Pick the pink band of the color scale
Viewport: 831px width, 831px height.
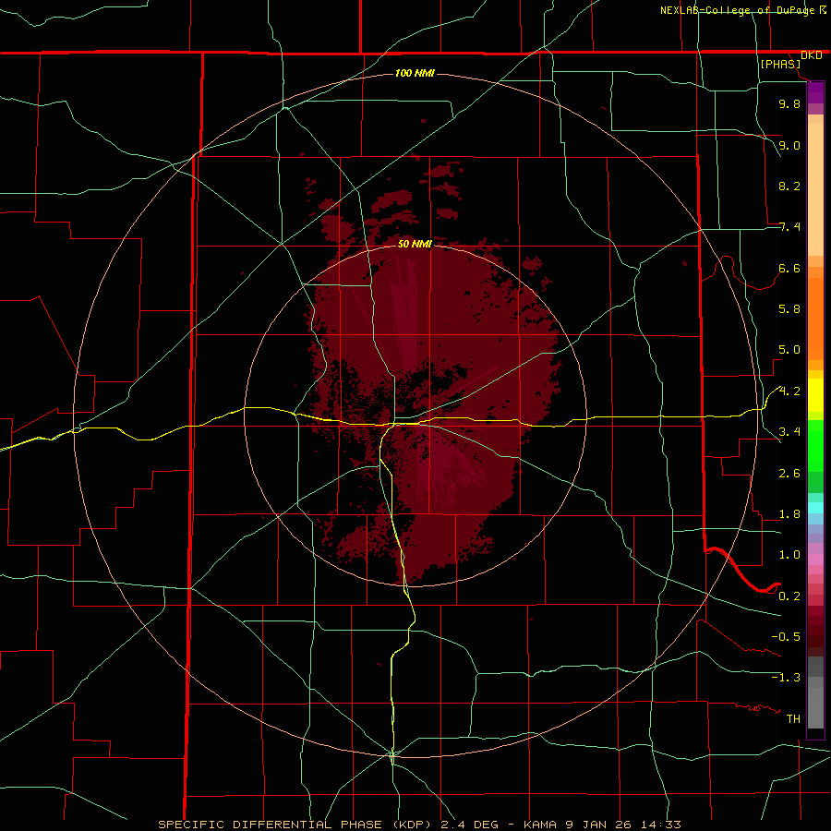click(x=815, y=560)
